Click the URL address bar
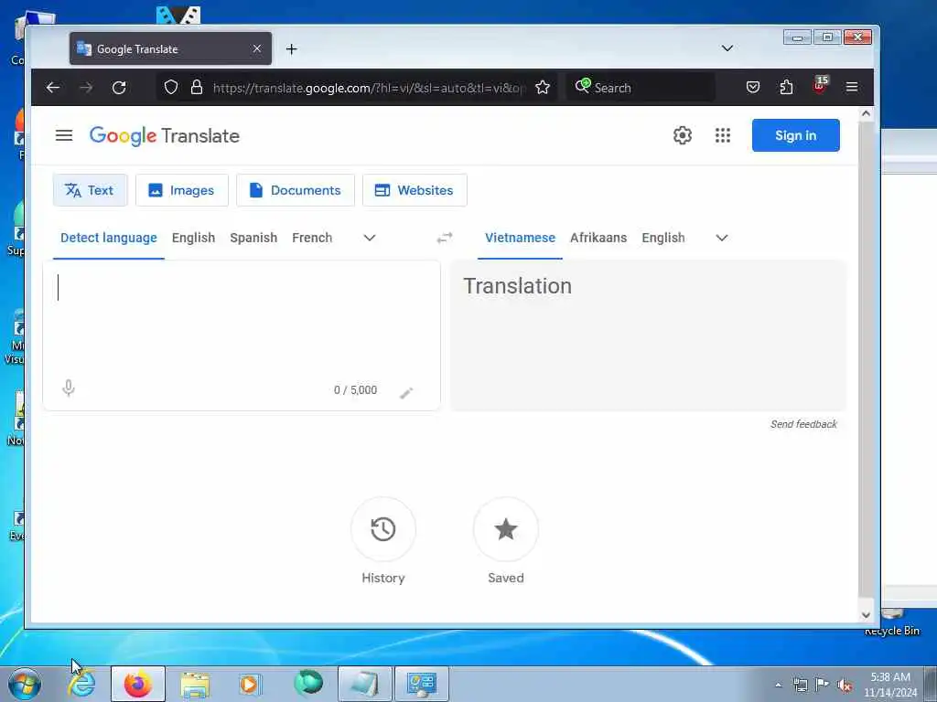Screen dimensions: 937x702 (369, 88)
